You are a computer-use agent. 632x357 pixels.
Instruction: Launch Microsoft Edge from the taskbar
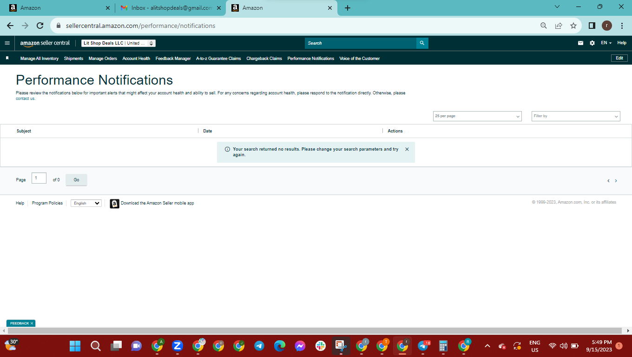(279, 346)
